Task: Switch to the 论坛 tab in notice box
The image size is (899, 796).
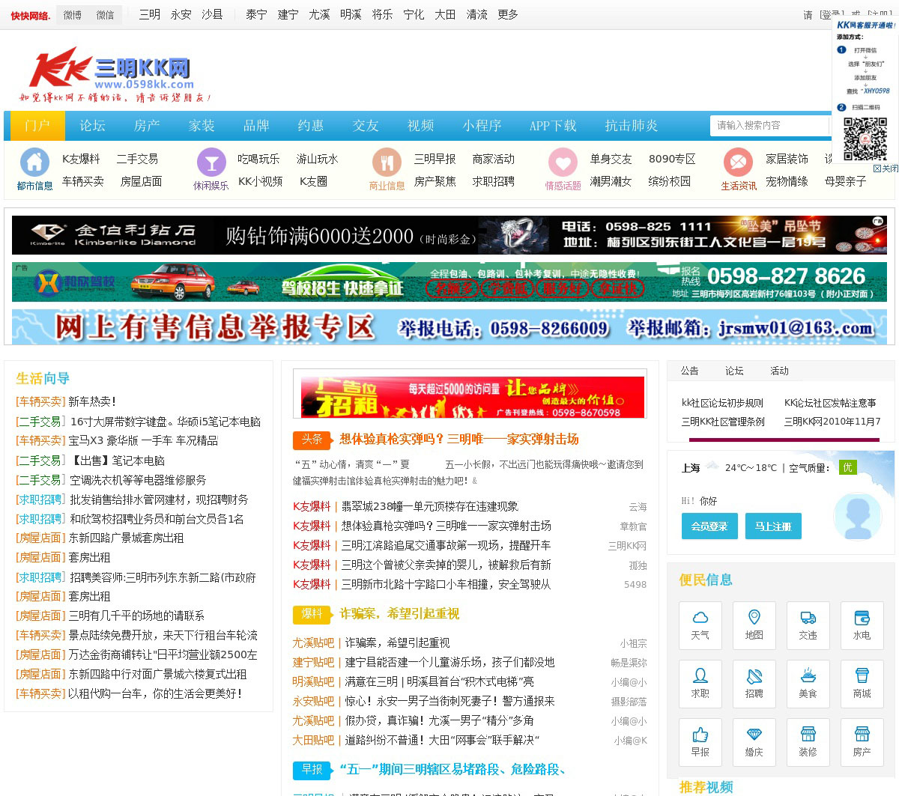Action: pos(734,371)
